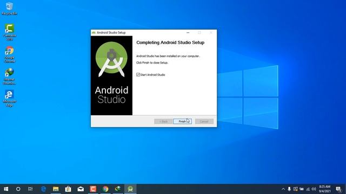Launch Edge from the taskbar
Screen dimensions: 346x194
click(43, 189)
